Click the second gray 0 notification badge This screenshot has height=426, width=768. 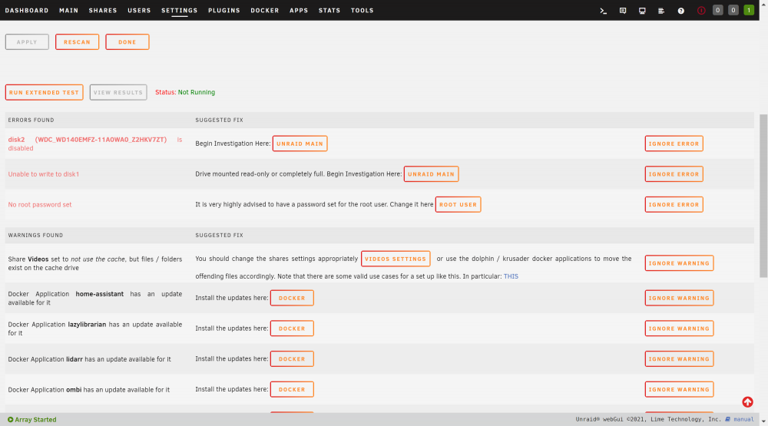[733, 10]
